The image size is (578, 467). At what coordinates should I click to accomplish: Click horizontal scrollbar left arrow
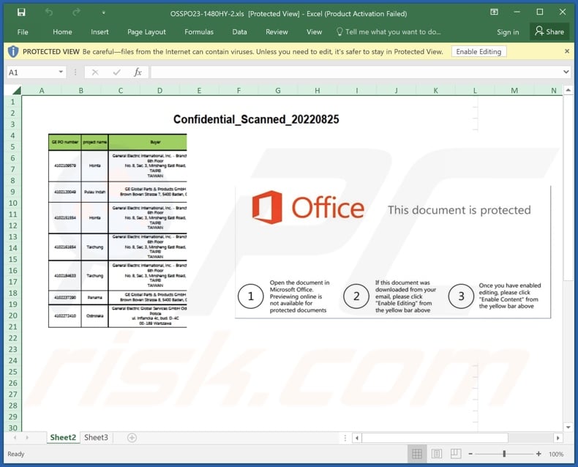pos(357,438)
